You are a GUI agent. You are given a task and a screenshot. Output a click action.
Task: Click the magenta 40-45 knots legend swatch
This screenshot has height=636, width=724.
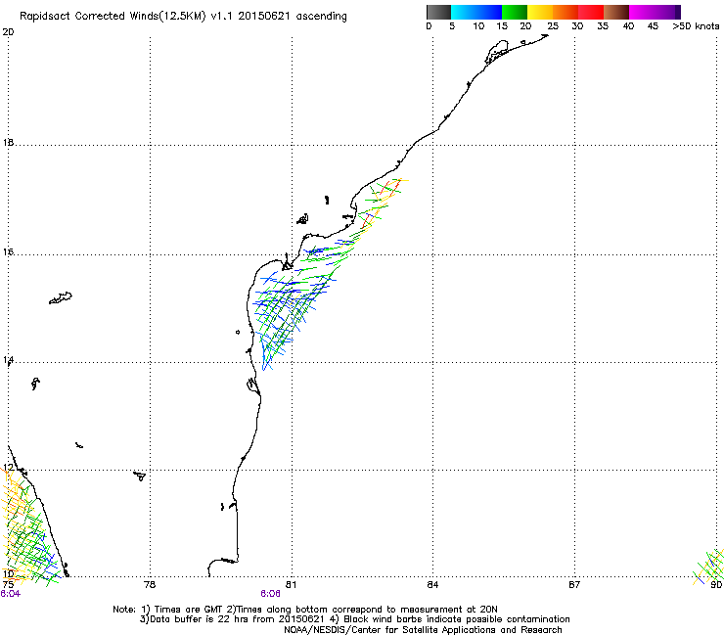[x=642, y=12]
